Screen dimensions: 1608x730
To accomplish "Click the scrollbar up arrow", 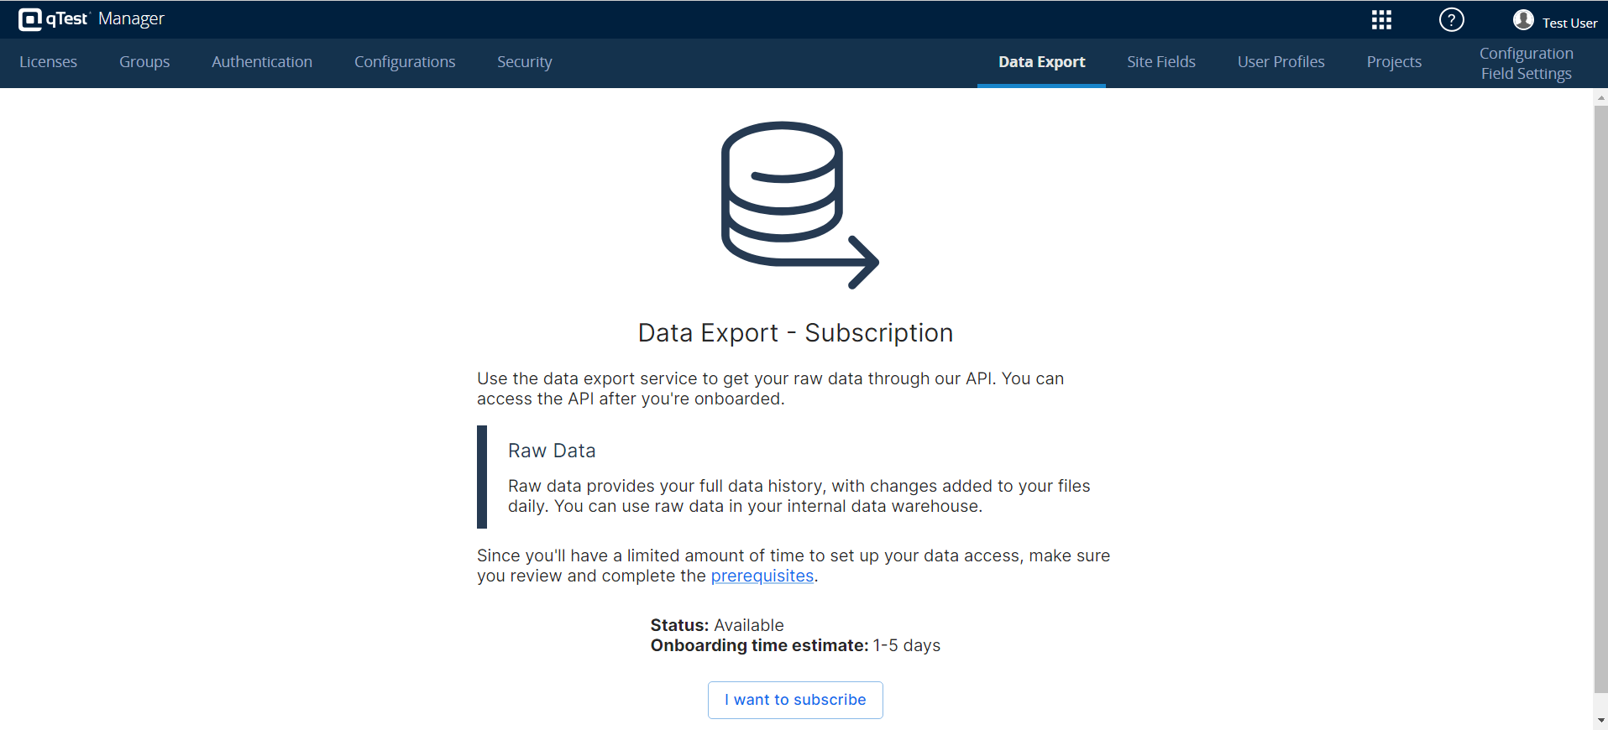I will tap(1600, 97).
